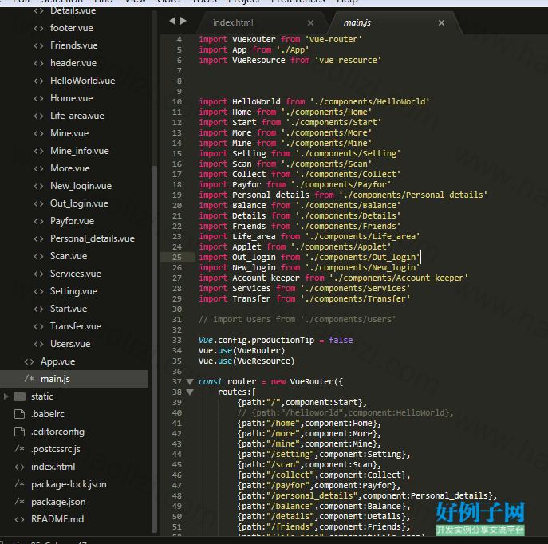Expand the static folder arrow

point(6,396)
